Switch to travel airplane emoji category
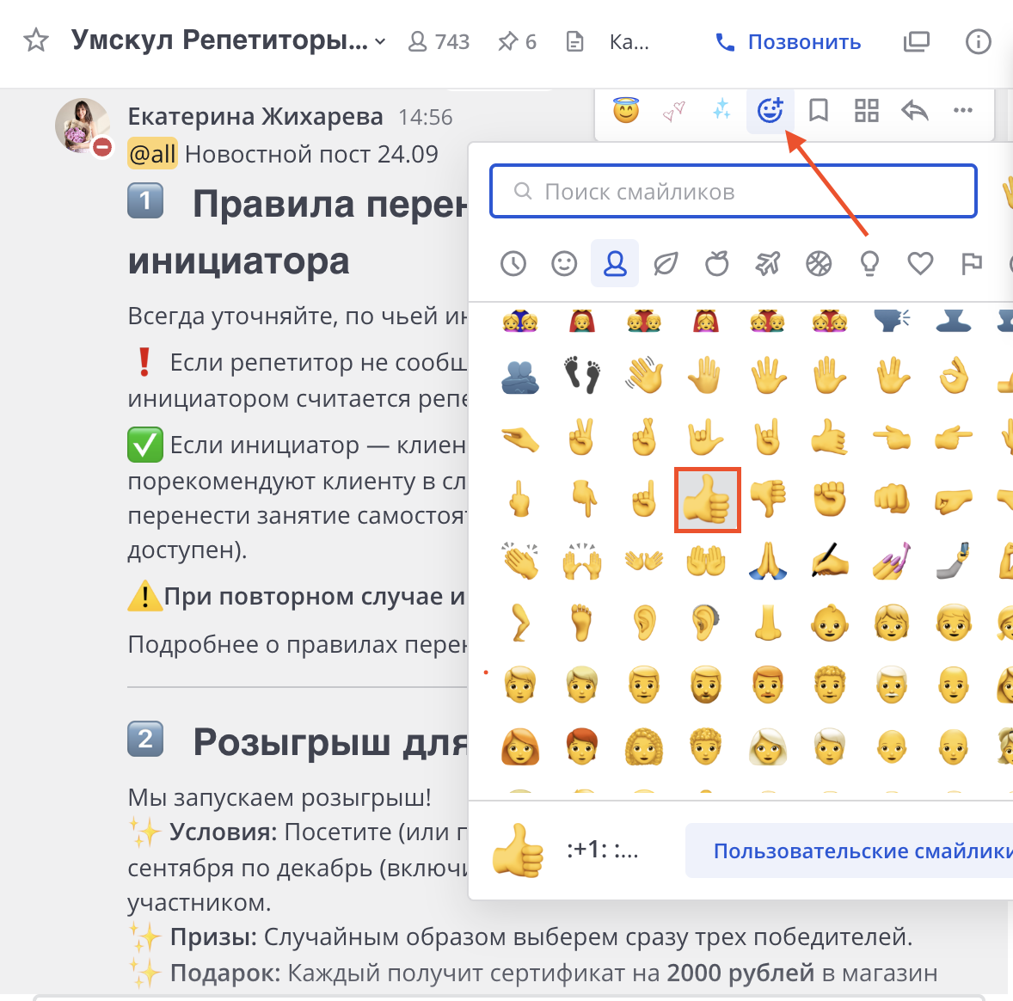The image size is (1013, 1001). coord(768,264)
